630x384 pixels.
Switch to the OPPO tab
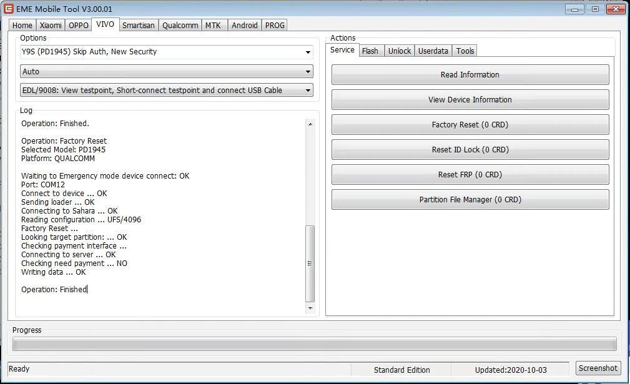(78, 26)
